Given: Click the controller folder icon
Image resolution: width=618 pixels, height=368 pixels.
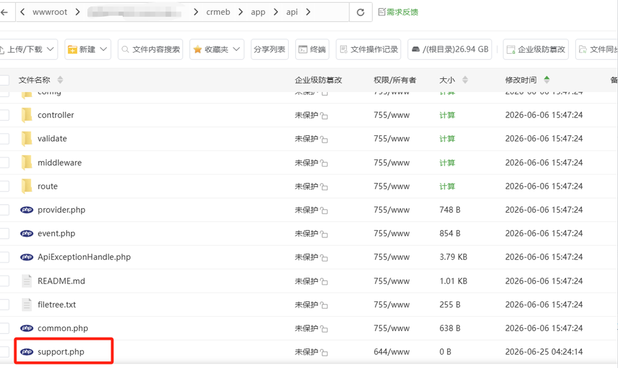Looking at the screenshot, I should point(27,115).
